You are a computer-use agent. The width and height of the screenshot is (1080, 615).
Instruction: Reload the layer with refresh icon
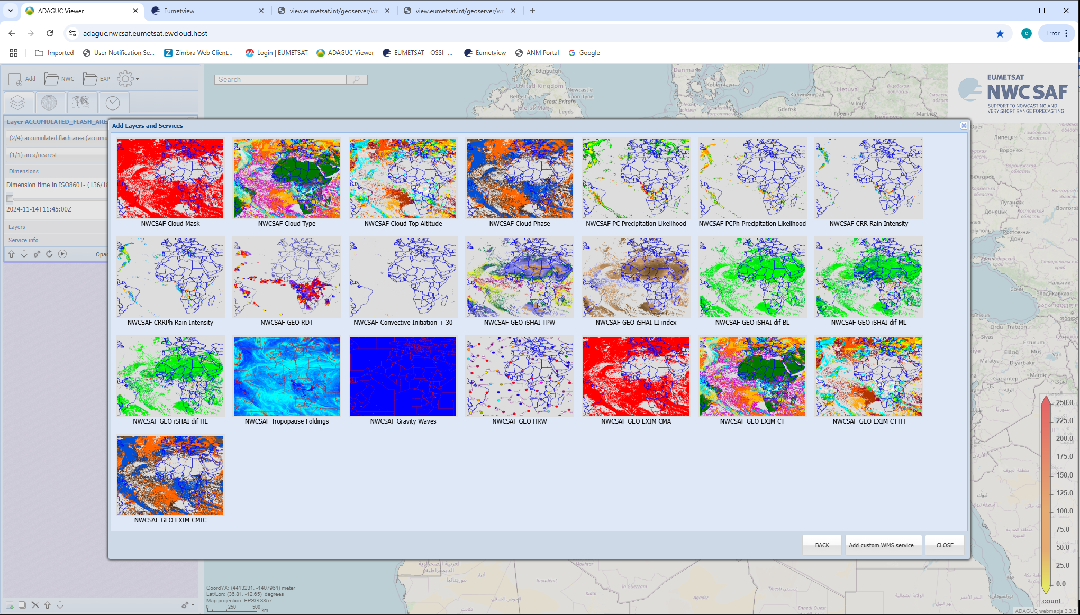point(49,254)
